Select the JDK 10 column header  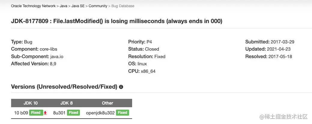[x=31, y=103]
